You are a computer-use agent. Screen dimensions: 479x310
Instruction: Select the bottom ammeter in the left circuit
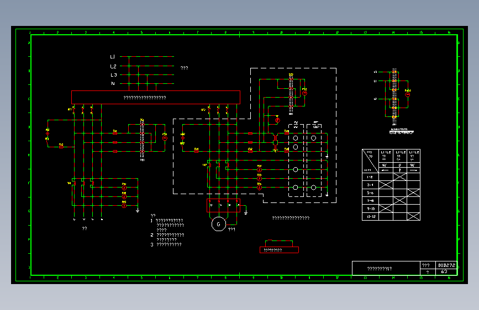point(124,206)
